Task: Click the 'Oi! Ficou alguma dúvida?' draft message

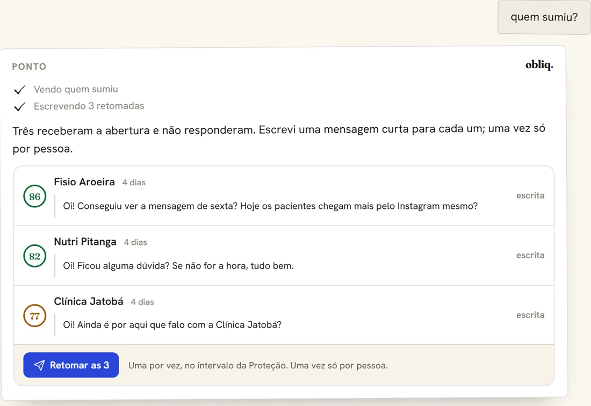Action: [x=178, y=265]
